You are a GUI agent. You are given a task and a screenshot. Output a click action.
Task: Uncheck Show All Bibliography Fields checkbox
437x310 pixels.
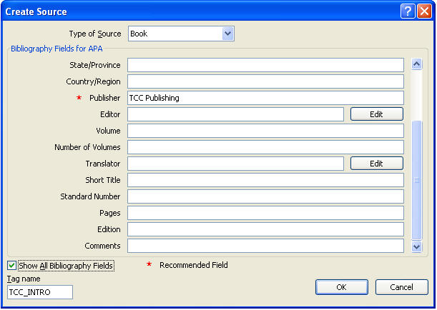(11, 265)
